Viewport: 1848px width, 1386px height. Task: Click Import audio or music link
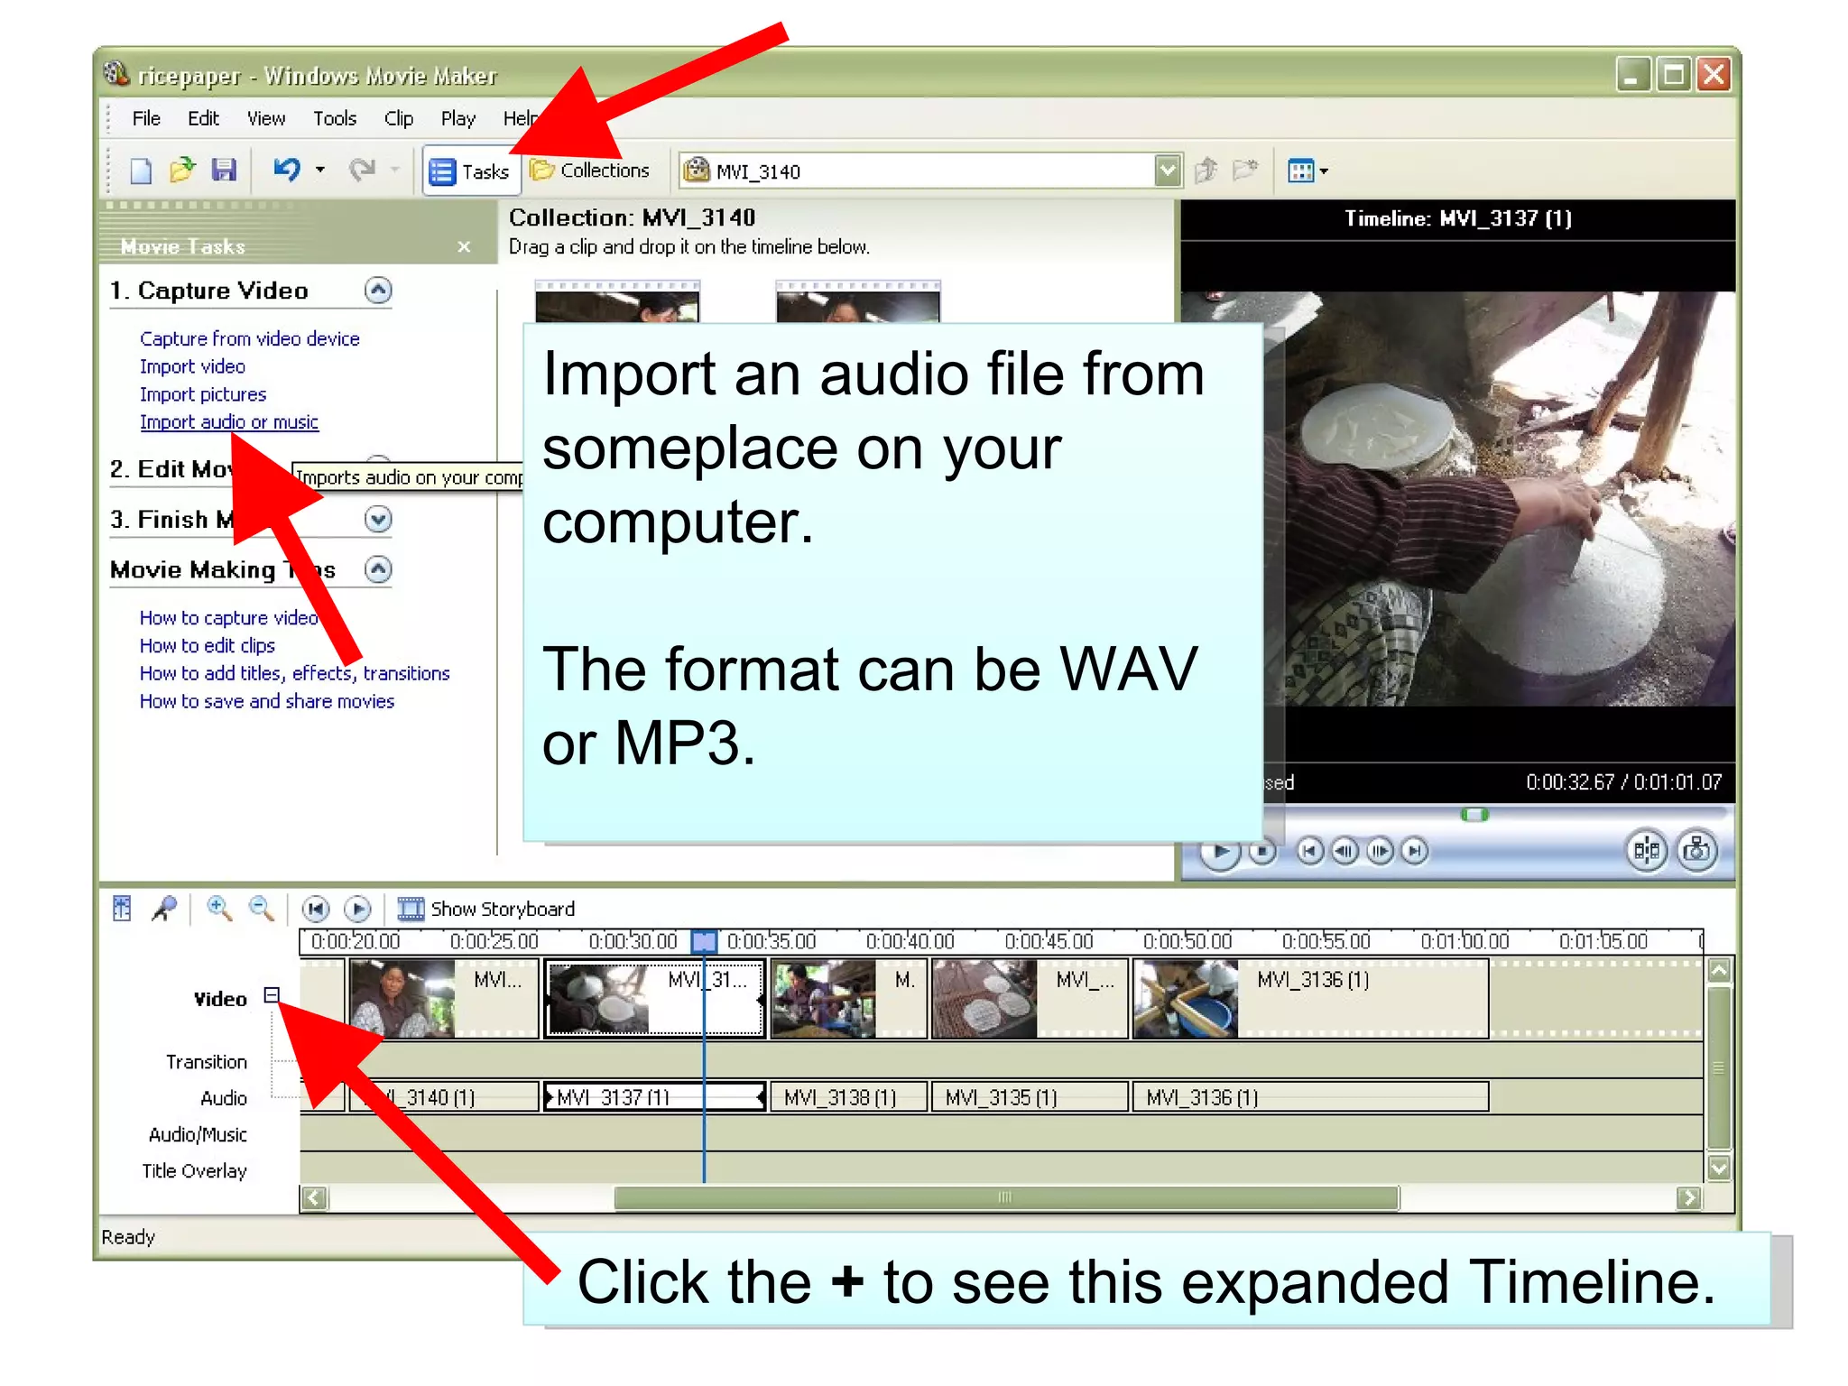click(229, 422)
